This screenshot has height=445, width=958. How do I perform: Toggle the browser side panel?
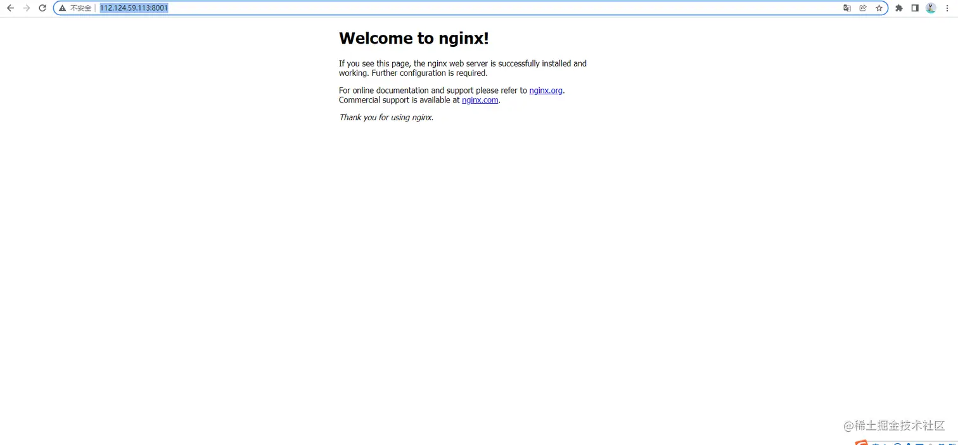click(x=915, y=8)
